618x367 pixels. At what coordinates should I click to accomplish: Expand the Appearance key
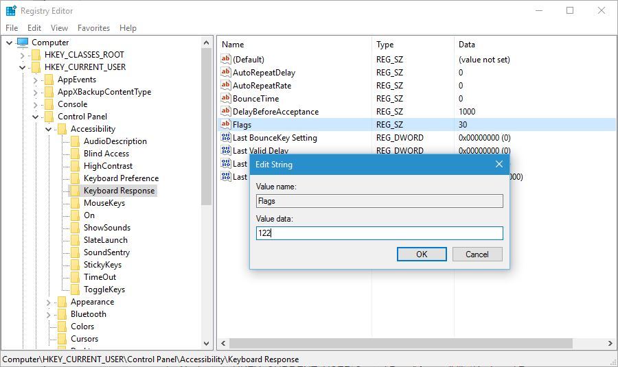coord(49,303)
